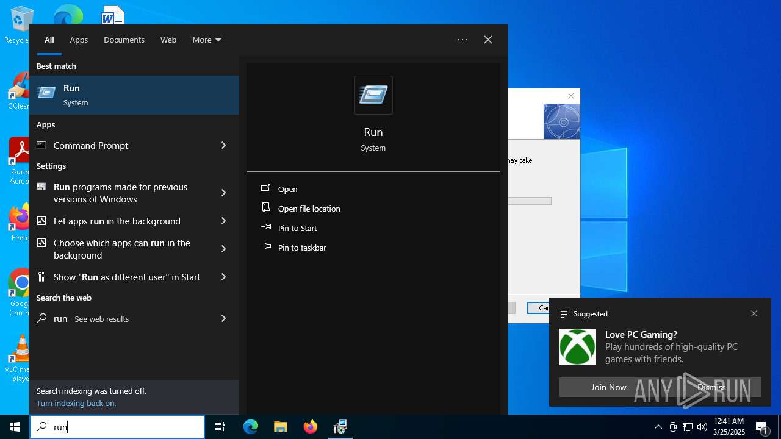Click Dismiss in Xbox notification

pos(711,387)
